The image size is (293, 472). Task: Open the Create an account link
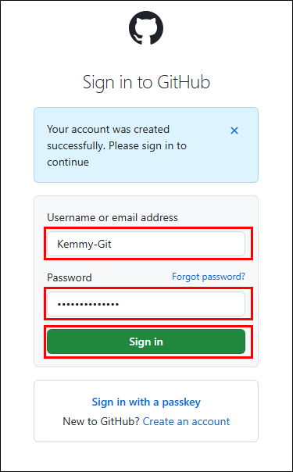pyautogui.click(x=186, y=421)
